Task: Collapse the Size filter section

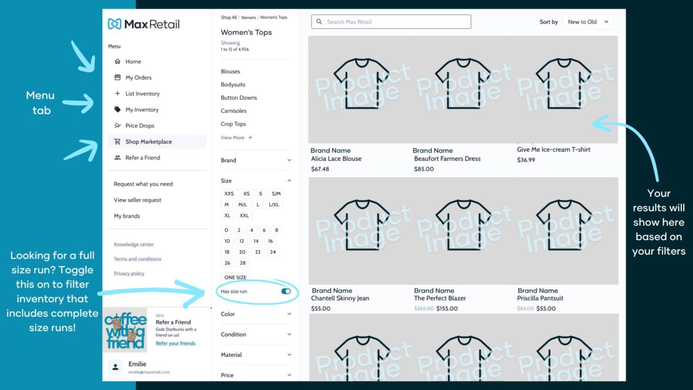Action: (x=289, y=180)
